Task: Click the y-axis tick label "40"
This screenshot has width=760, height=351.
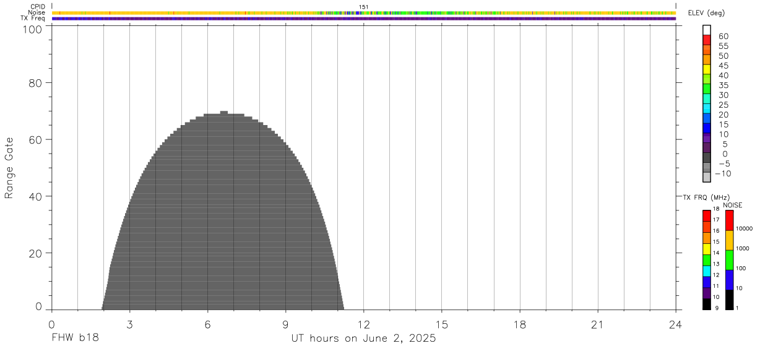Action: coord(37,196)
